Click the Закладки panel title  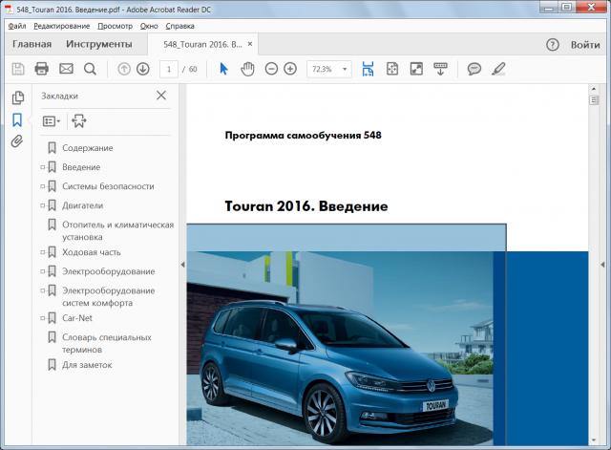point(59,96)
